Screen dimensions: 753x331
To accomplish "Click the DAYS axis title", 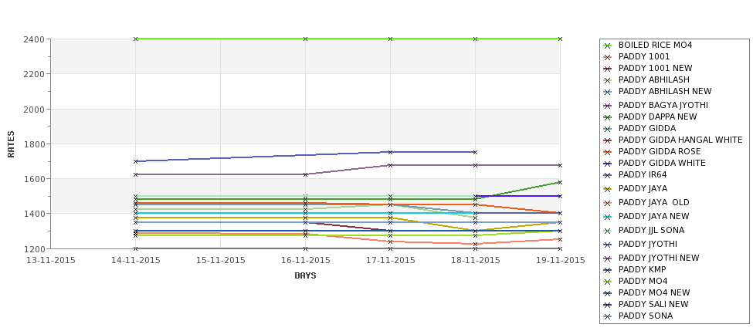I will point(305,275).
